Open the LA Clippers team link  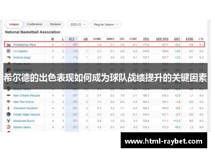(20, 51)
